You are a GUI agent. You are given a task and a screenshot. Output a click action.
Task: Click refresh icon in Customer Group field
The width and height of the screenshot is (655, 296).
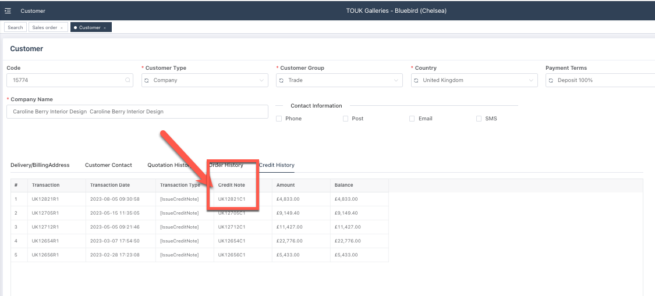pos(282,80)
